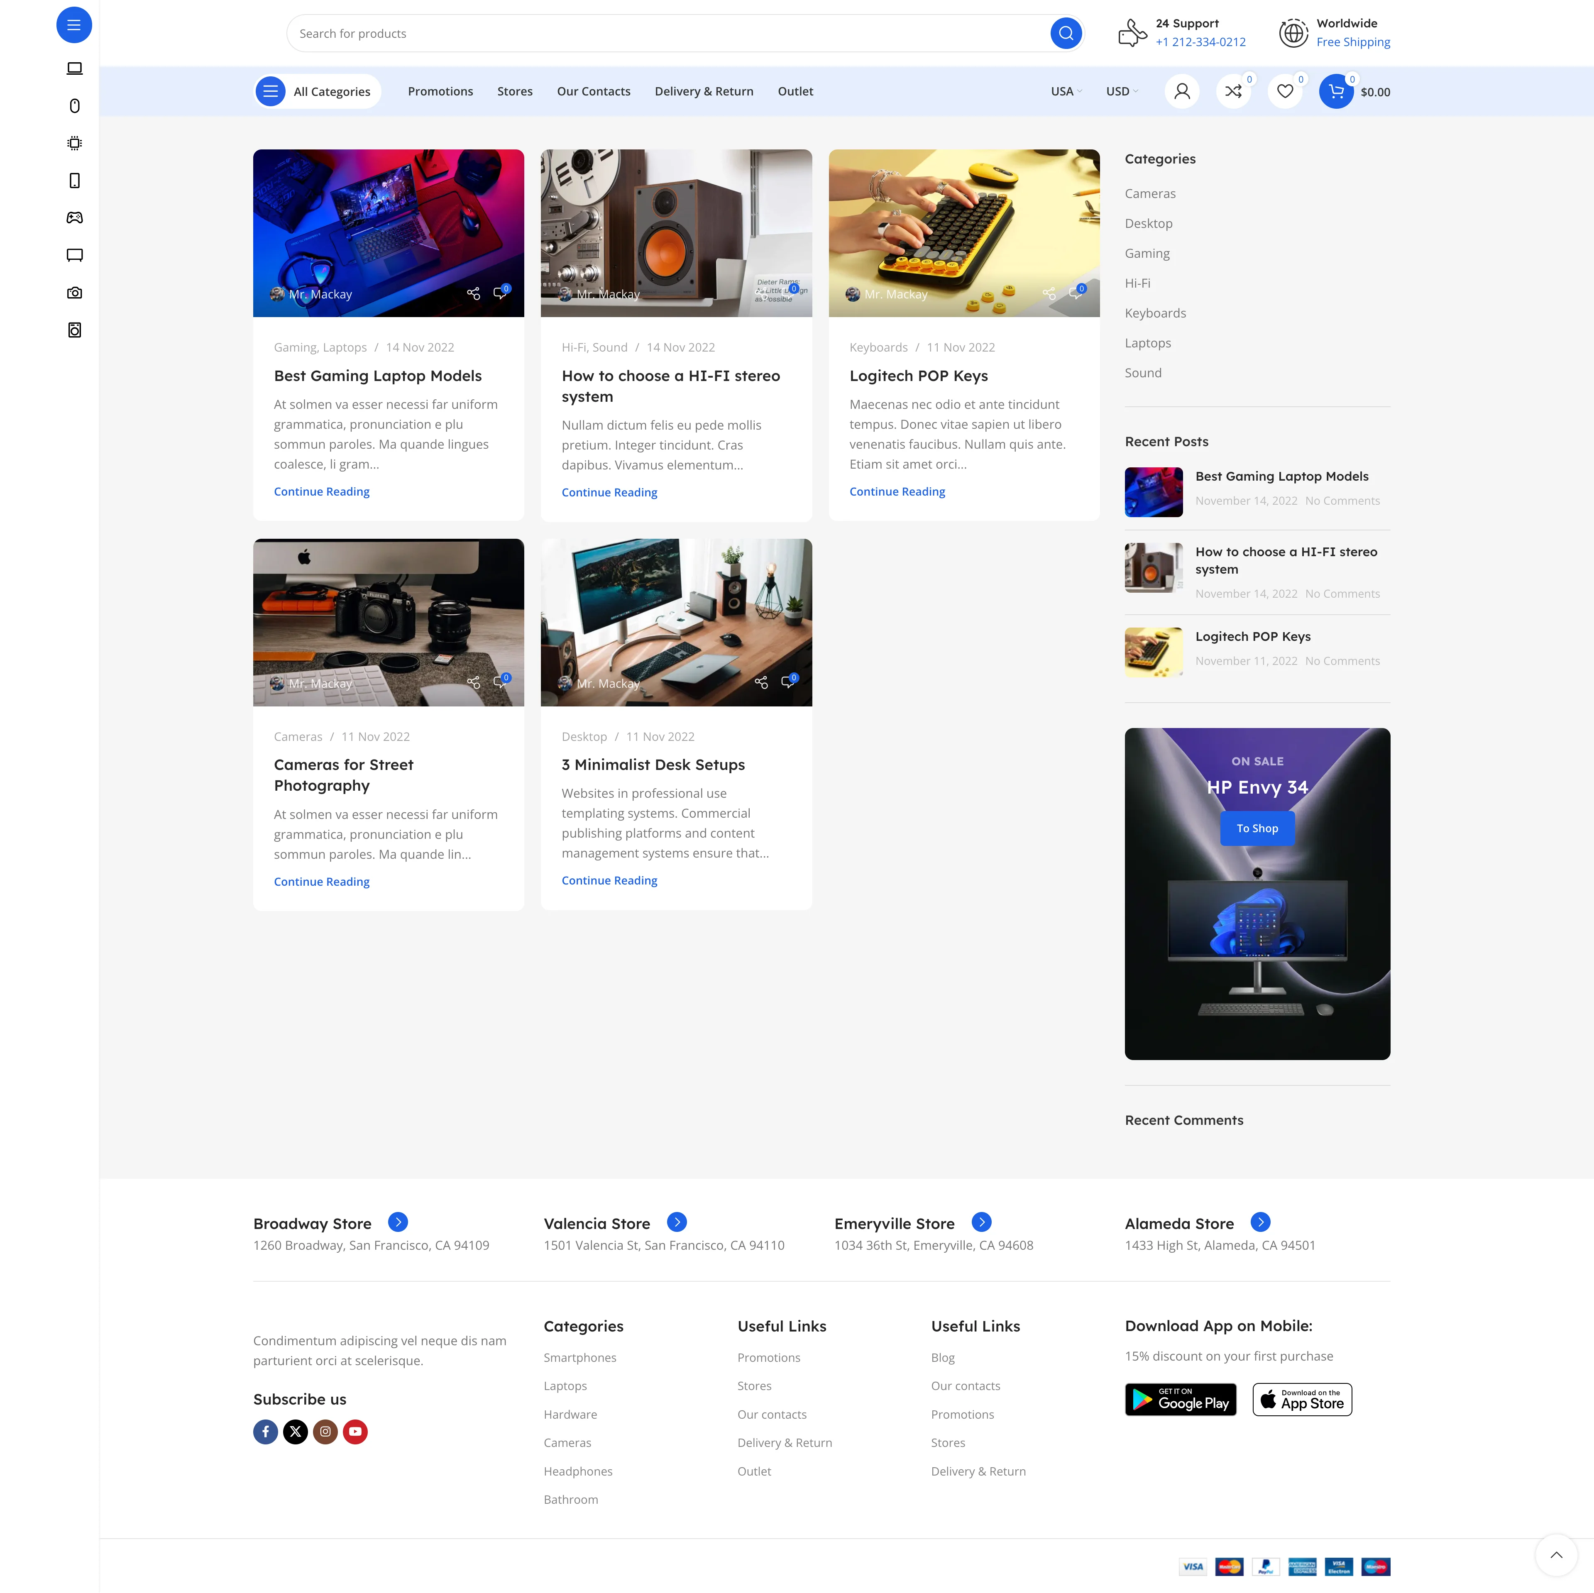Image resolution: width=1594 pixels, height=1593 pixels.
Task: Click the To Shop button
Action: [1257, 828]
